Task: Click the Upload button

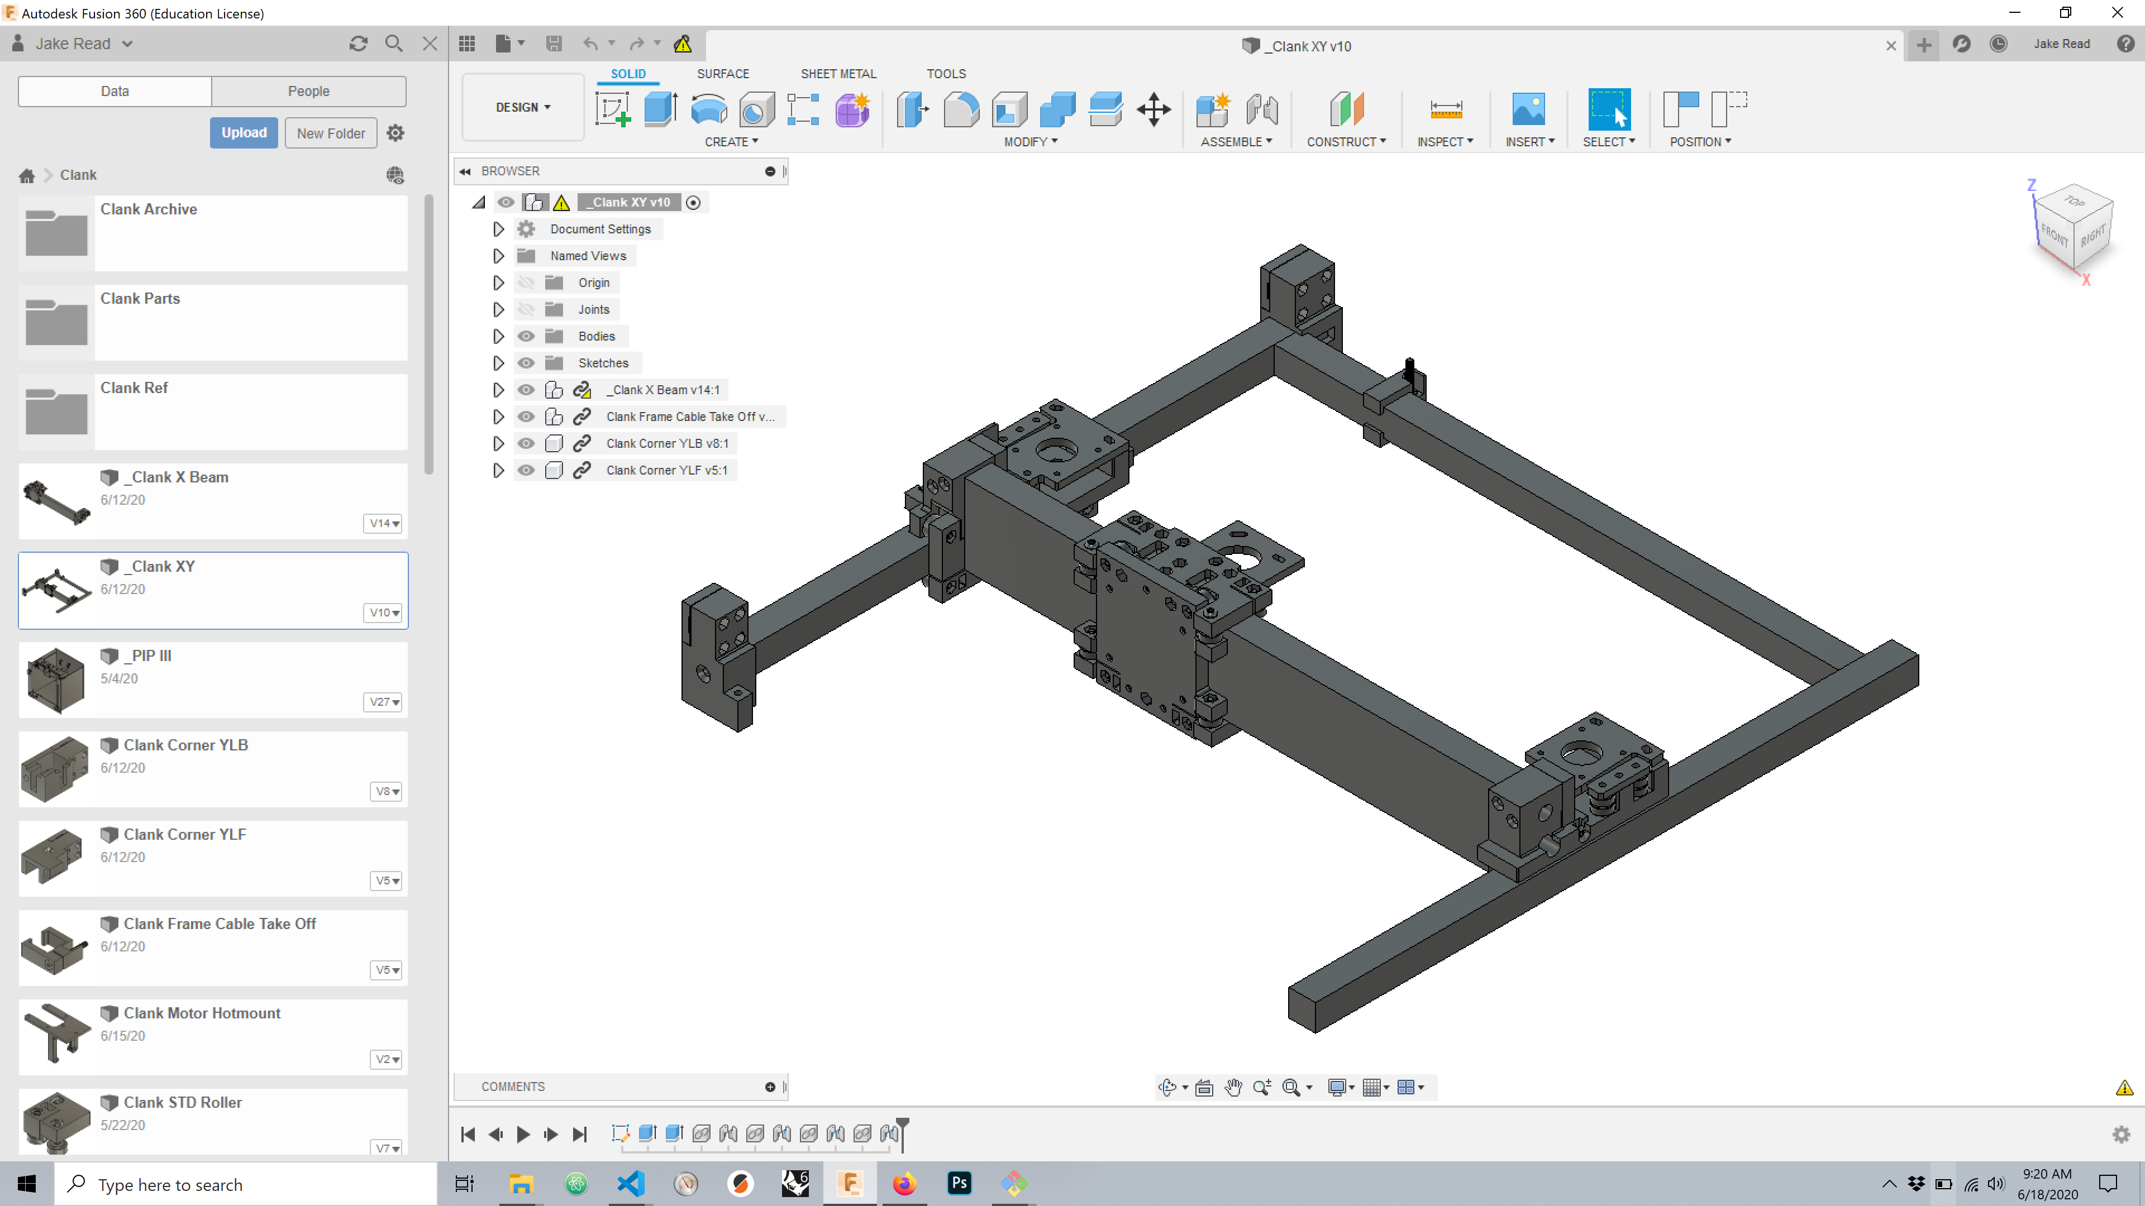Action: pyautogui.click(x=243, y=132)
